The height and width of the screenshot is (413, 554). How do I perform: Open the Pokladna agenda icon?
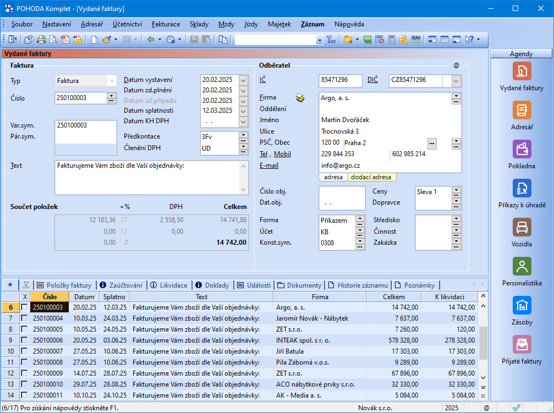(522, 150)
